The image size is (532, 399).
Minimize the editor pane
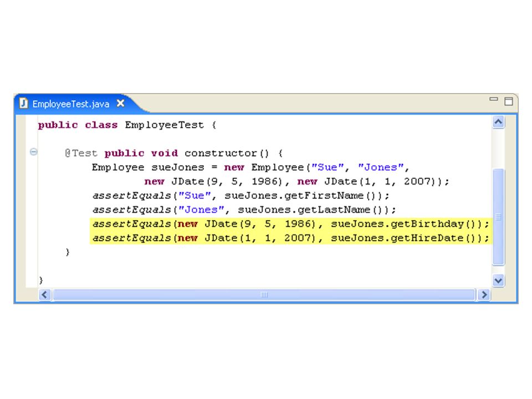click(494, 99)
